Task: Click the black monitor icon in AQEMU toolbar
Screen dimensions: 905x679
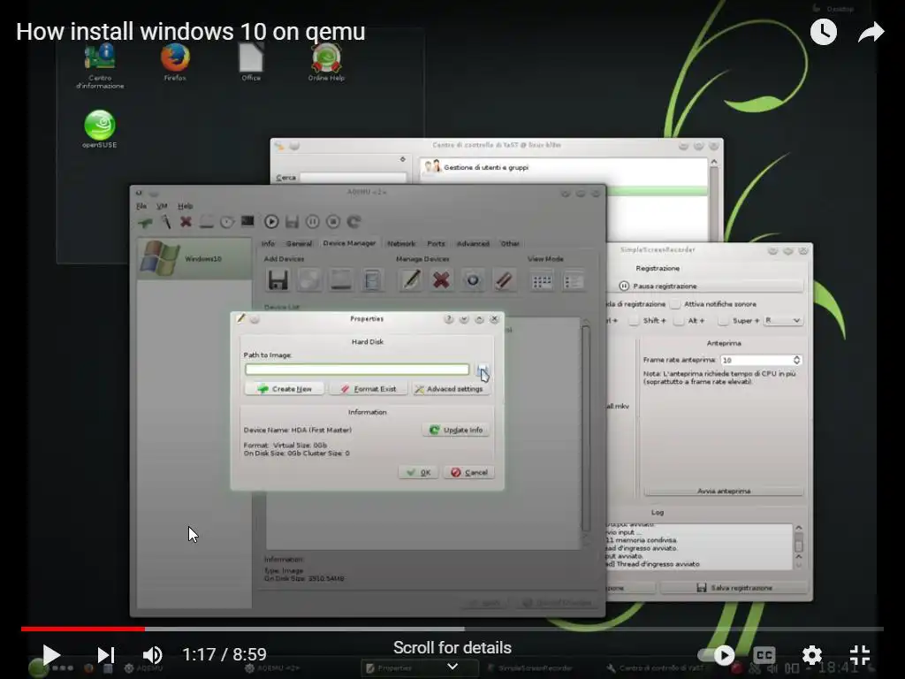Action: click(x=247, y=221)
